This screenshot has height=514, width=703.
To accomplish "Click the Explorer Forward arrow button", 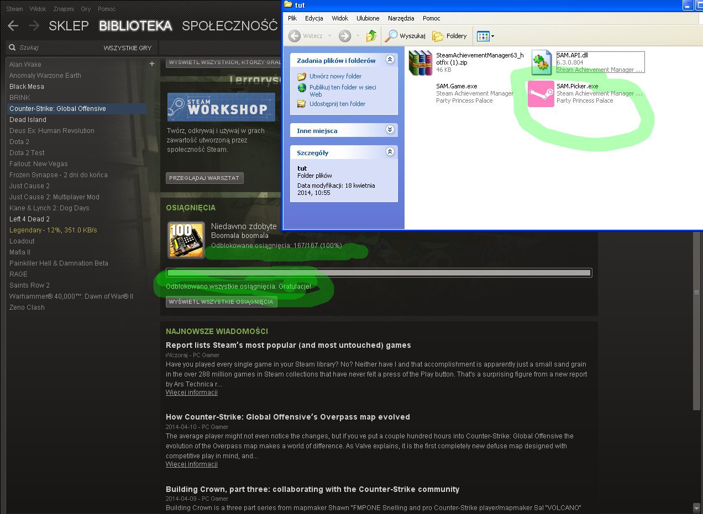I will [x=345, y=36].
